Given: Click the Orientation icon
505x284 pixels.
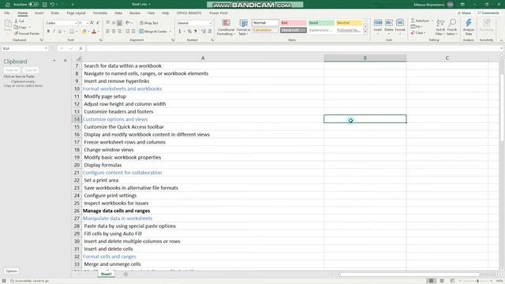Looking at the screenshot, I should pos(128,23).
